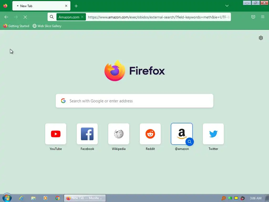
Task: Click the orange magnifier tray icon
Action: coord(223,198)
